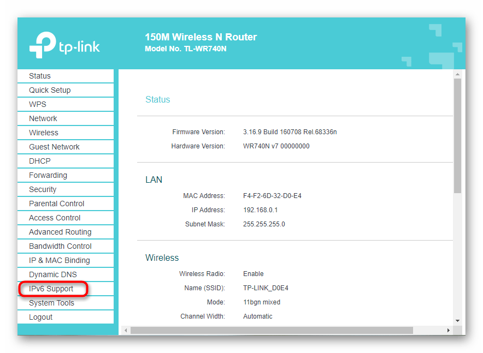Click Logout link in sidebar

[41, 317]
